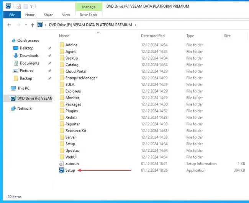
Task: Click the Setup Information type cell
Action: point(201,164)
